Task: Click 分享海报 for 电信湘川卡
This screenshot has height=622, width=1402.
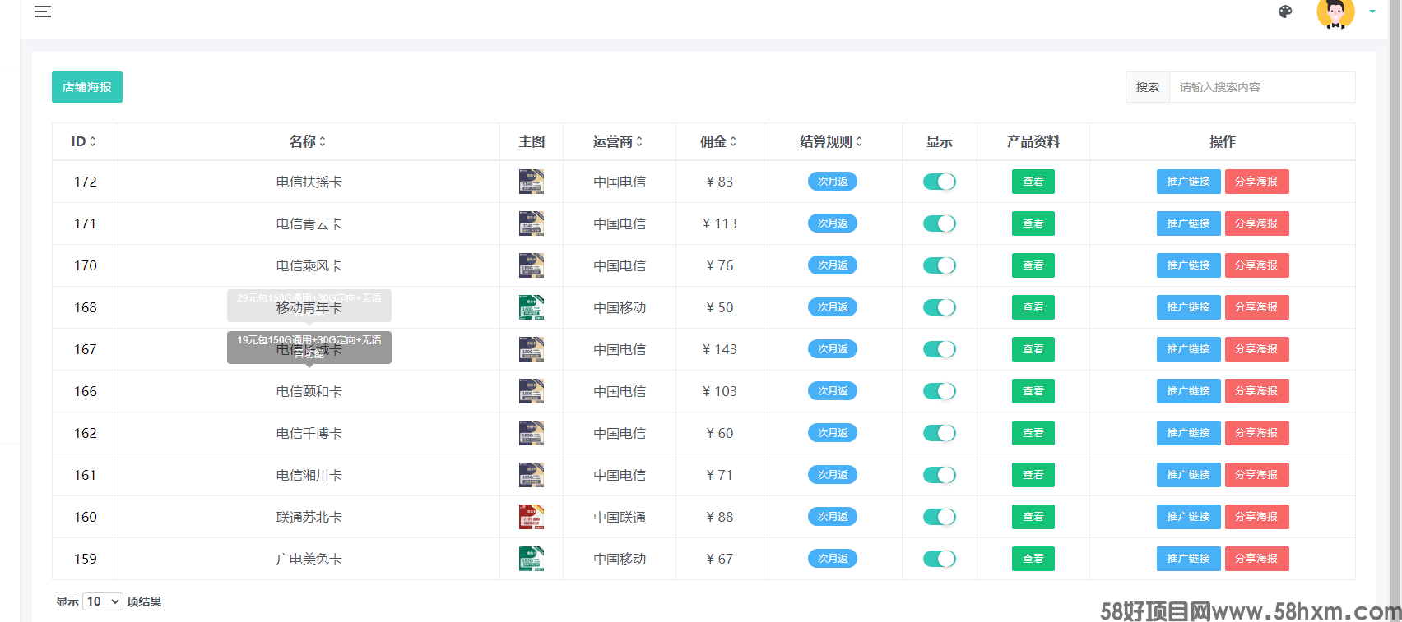Action: (x=1257, y=475)
